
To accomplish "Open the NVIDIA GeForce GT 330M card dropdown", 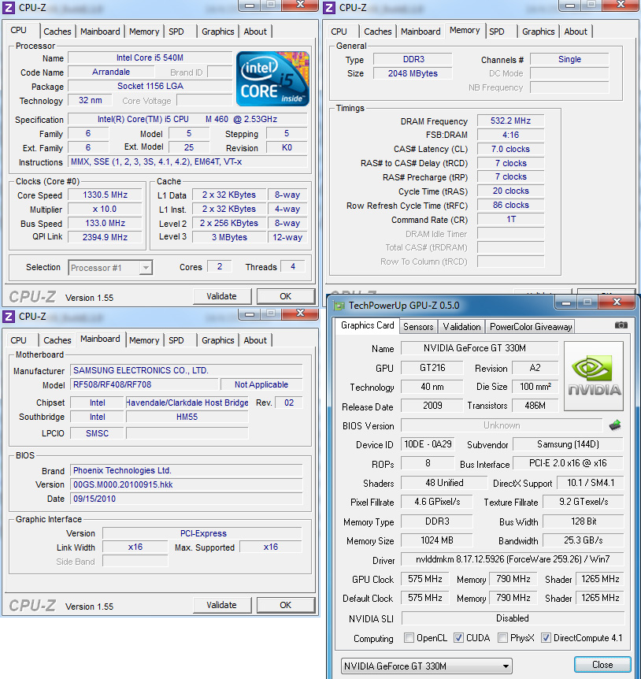I will (426, 666).
